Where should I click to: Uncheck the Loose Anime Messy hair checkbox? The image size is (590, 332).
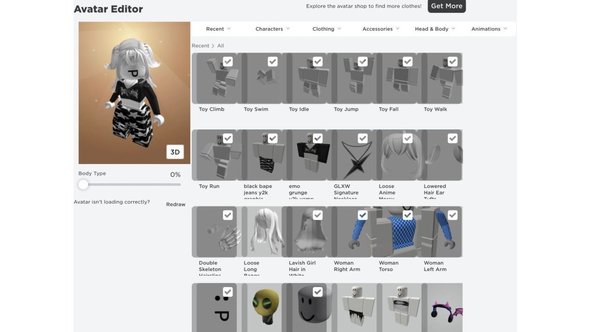pyautogui.click(x=408, y=138)
